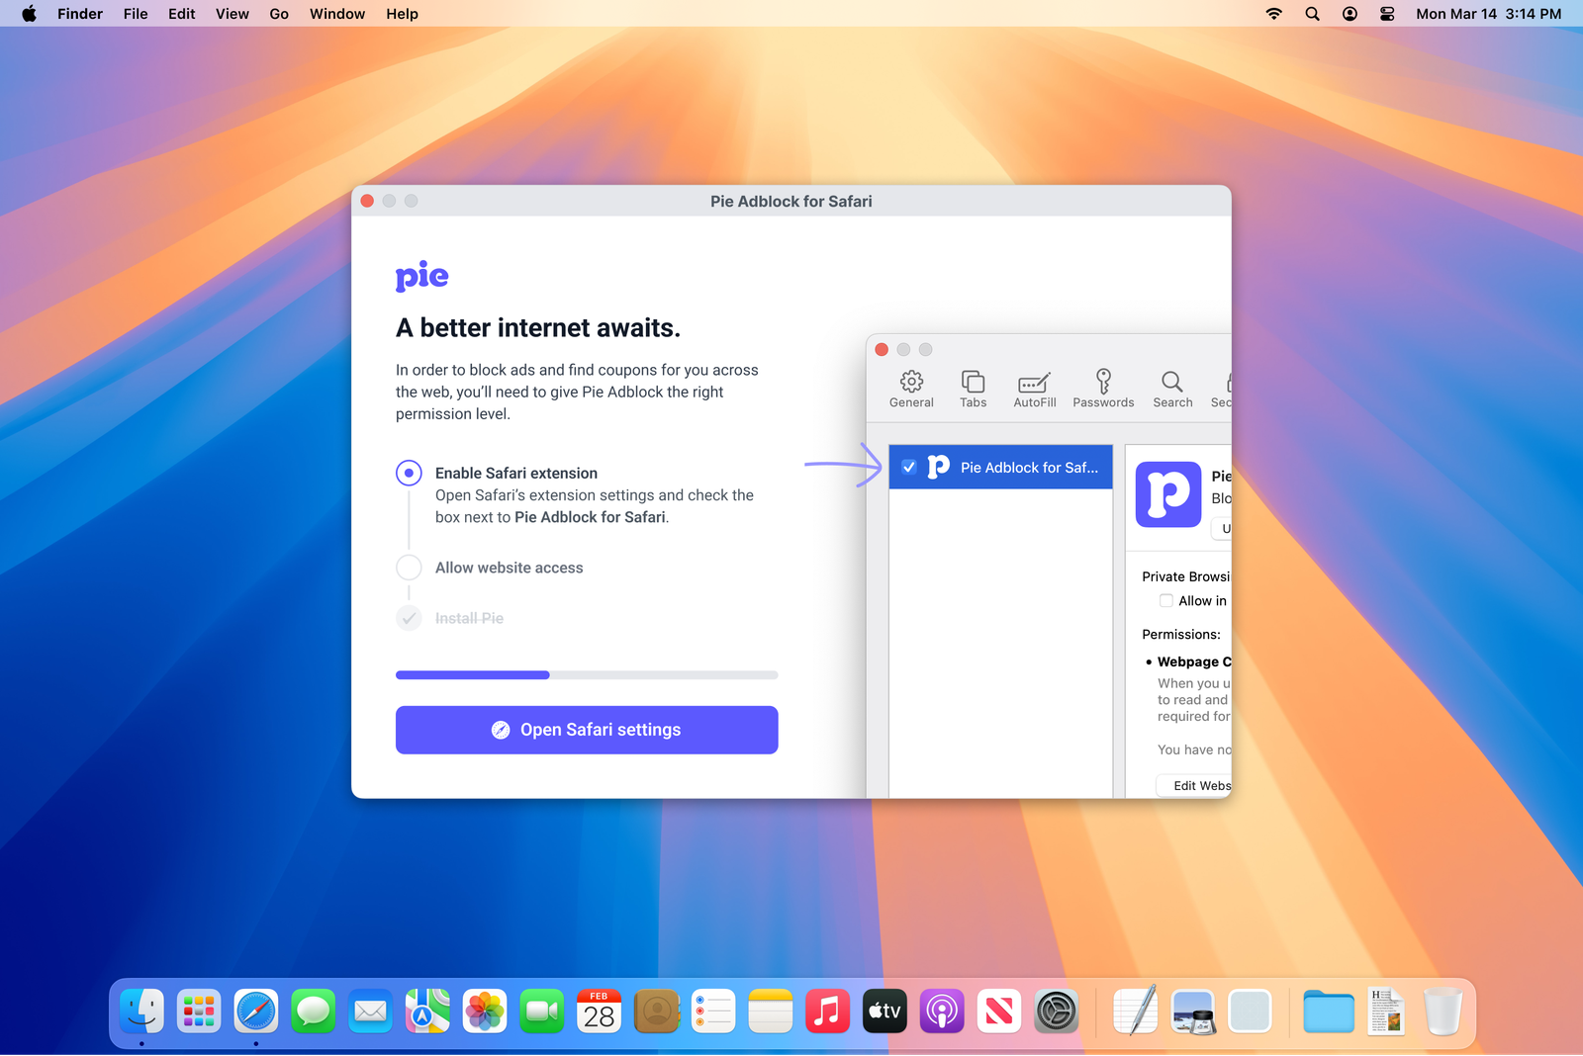This screenshot has width=1583, height=1056.
Task: Enable Allow in Private Browsing
Action: (x=1166, y=600)
